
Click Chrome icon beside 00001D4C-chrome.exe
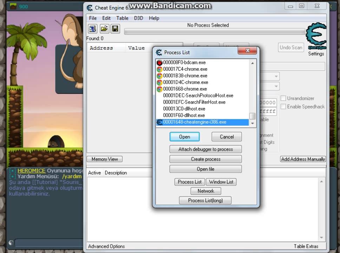159,83
